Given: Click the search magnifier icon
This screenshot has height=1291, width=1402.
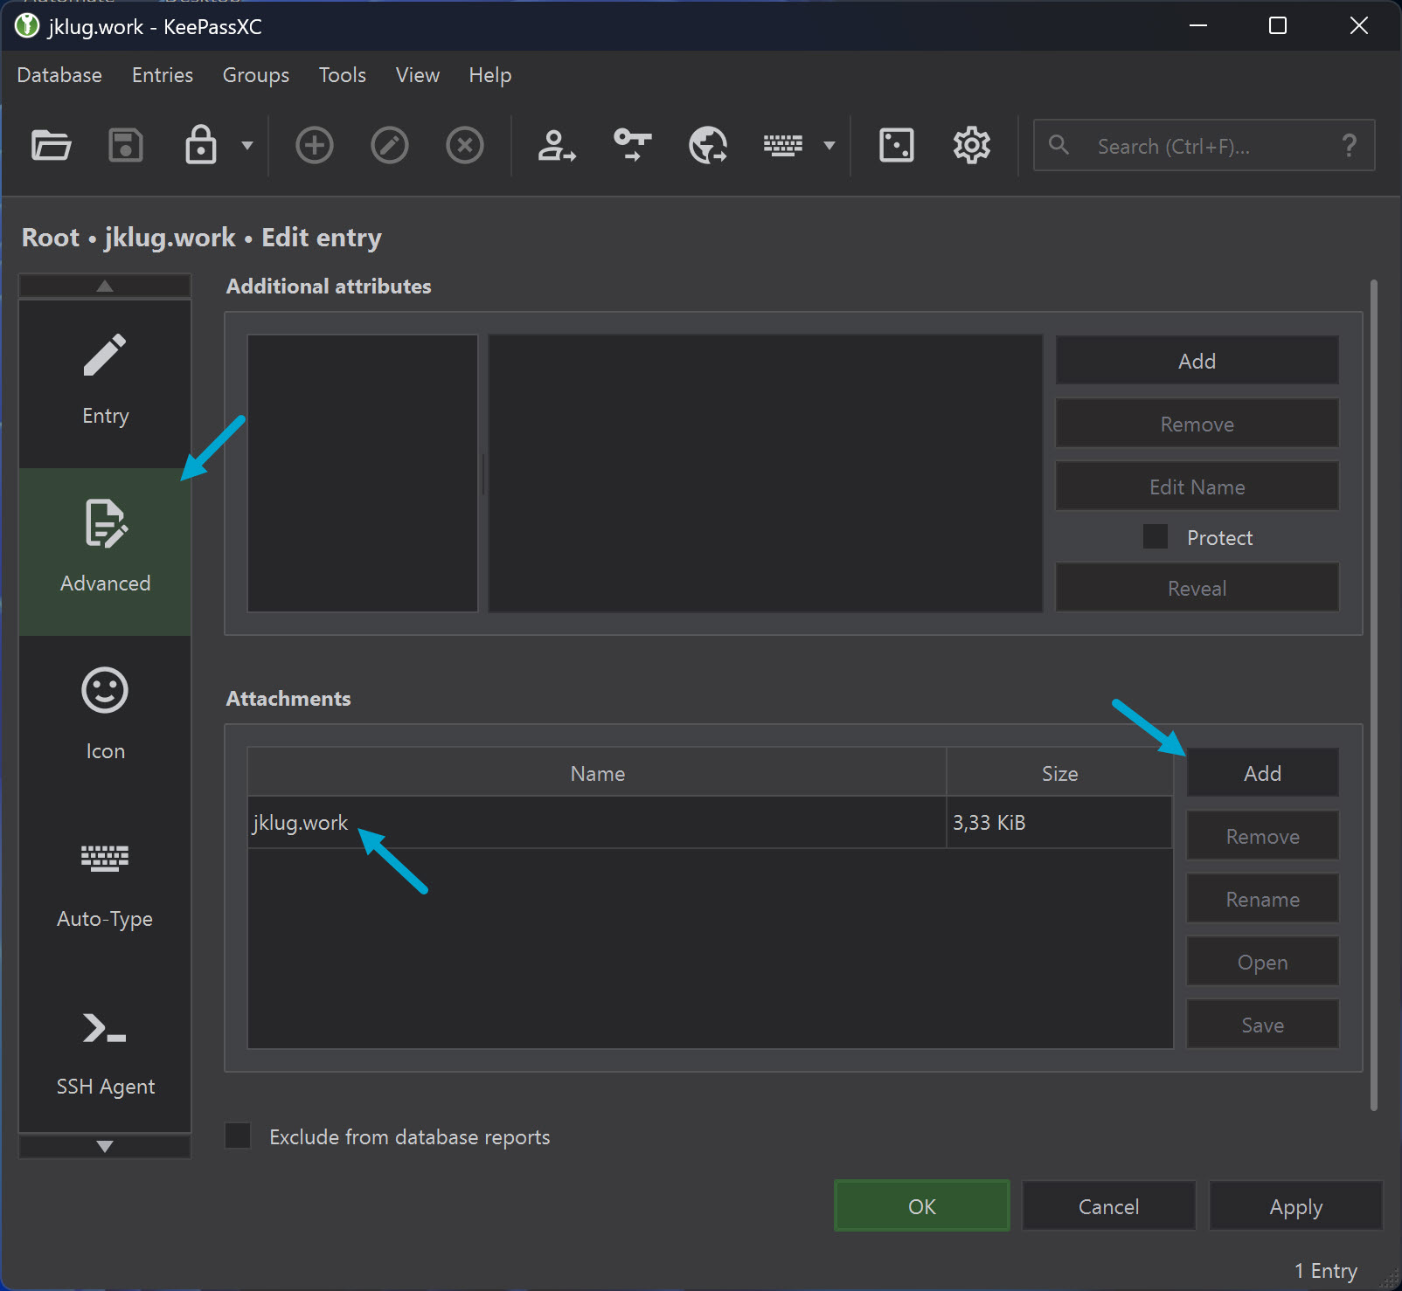Looking at the screenshot, I should click(x=1058, y=145).
